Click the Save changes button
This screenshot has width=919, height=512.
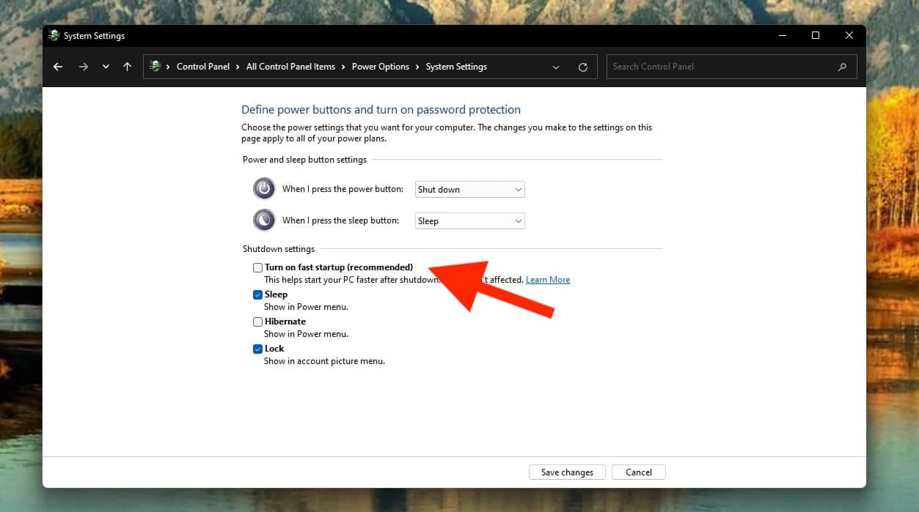(x=566, y=472)
